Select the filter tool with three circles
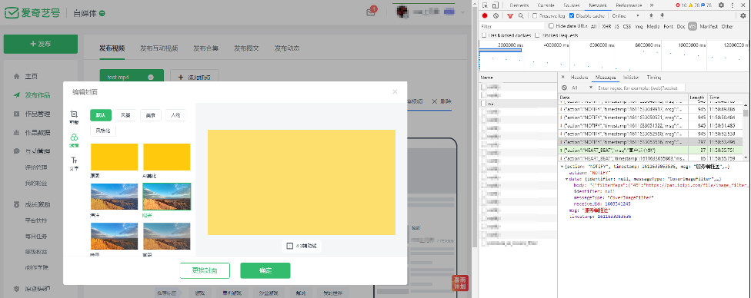The width and height of the screenshot is (751, 298). (74, 140)
